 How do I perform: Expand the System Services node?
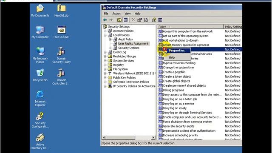pyautogui.click(x=105, y=61)
